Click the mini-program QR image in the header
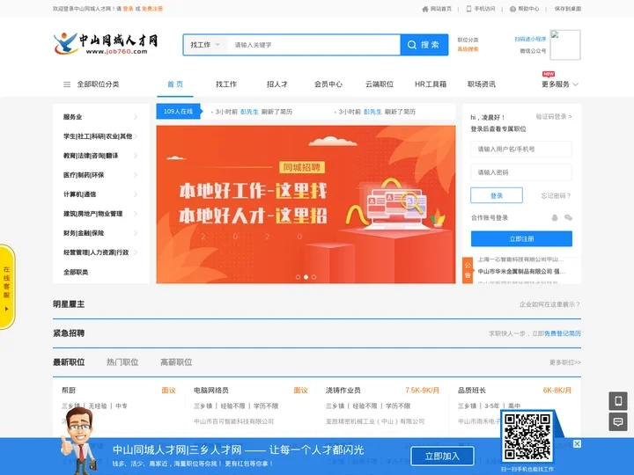This screenshot has height=475, width=634. (x=565, y=45)
